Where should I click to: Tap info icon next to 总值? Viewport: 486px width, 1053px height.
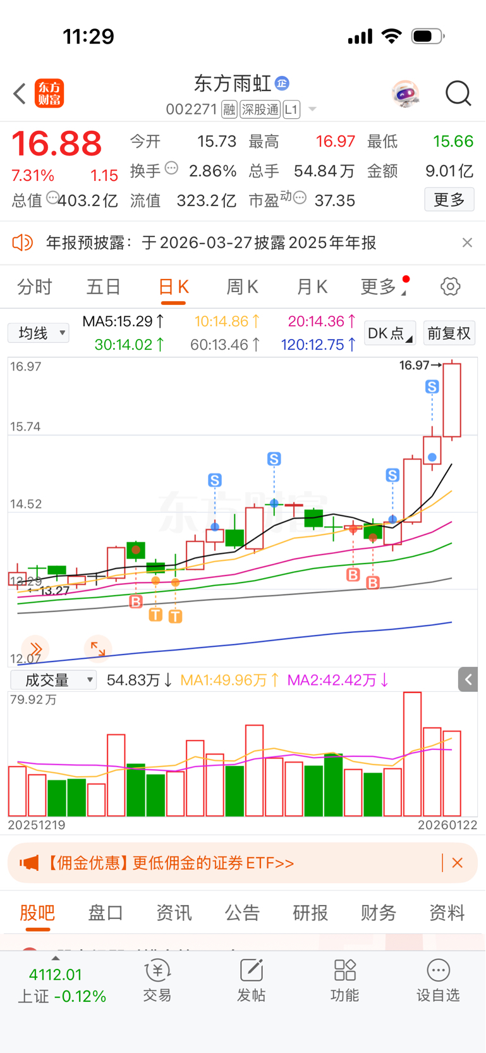tap(52, 197)
